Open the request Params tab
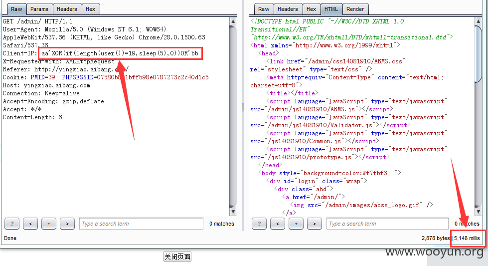Screen dimensions: 488x266 tap(39, 9)
